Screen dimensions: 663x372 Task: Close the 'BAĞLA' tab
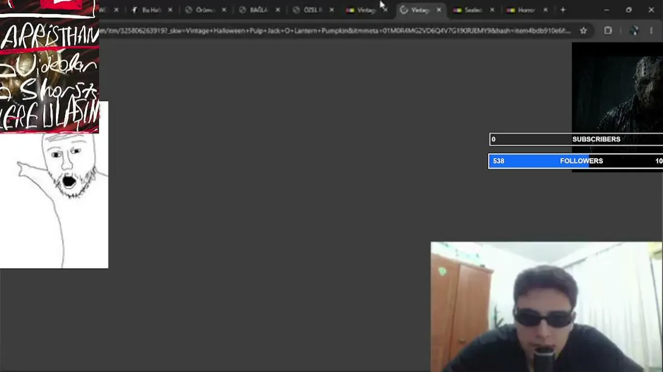click(278, 10)
